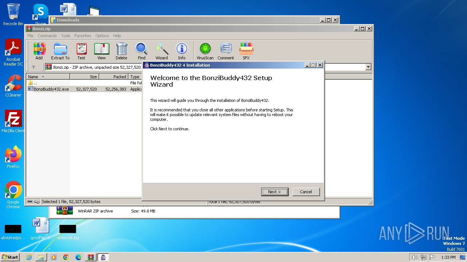Open Google Chrome desktop shortcut
Image resolution: width=467 pixels, height=262 pixels.
point(13,195)
